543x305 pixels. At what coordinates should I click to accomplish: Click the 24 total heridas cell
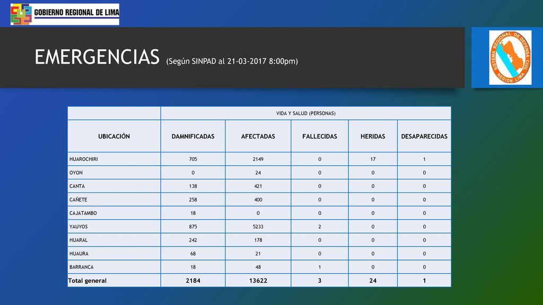coord(373,281)
